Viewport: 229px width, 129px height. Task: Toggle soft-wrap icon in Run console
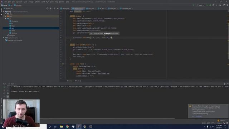[8, 93]
